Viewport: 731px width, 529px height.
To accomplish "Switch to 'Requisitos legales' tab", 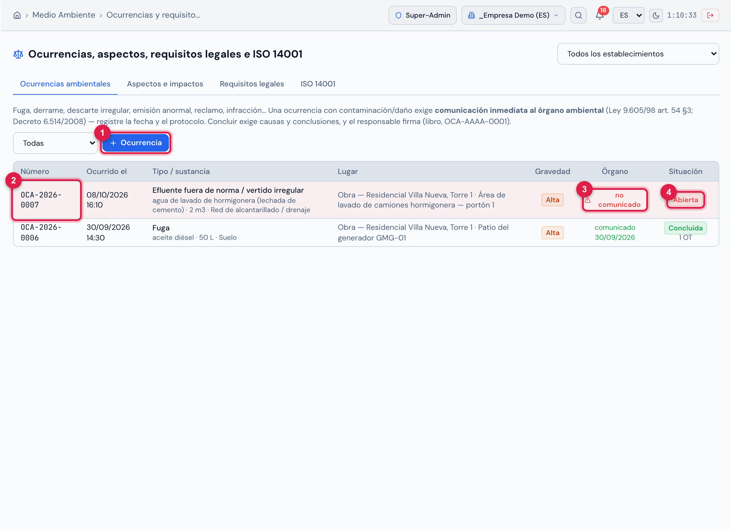I will (x=252, y=84).
